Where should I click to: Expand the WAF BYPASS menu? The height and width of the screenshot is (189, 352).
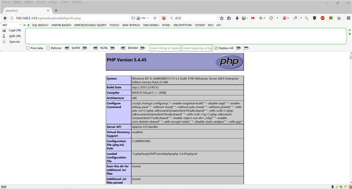tap(132, 25)
